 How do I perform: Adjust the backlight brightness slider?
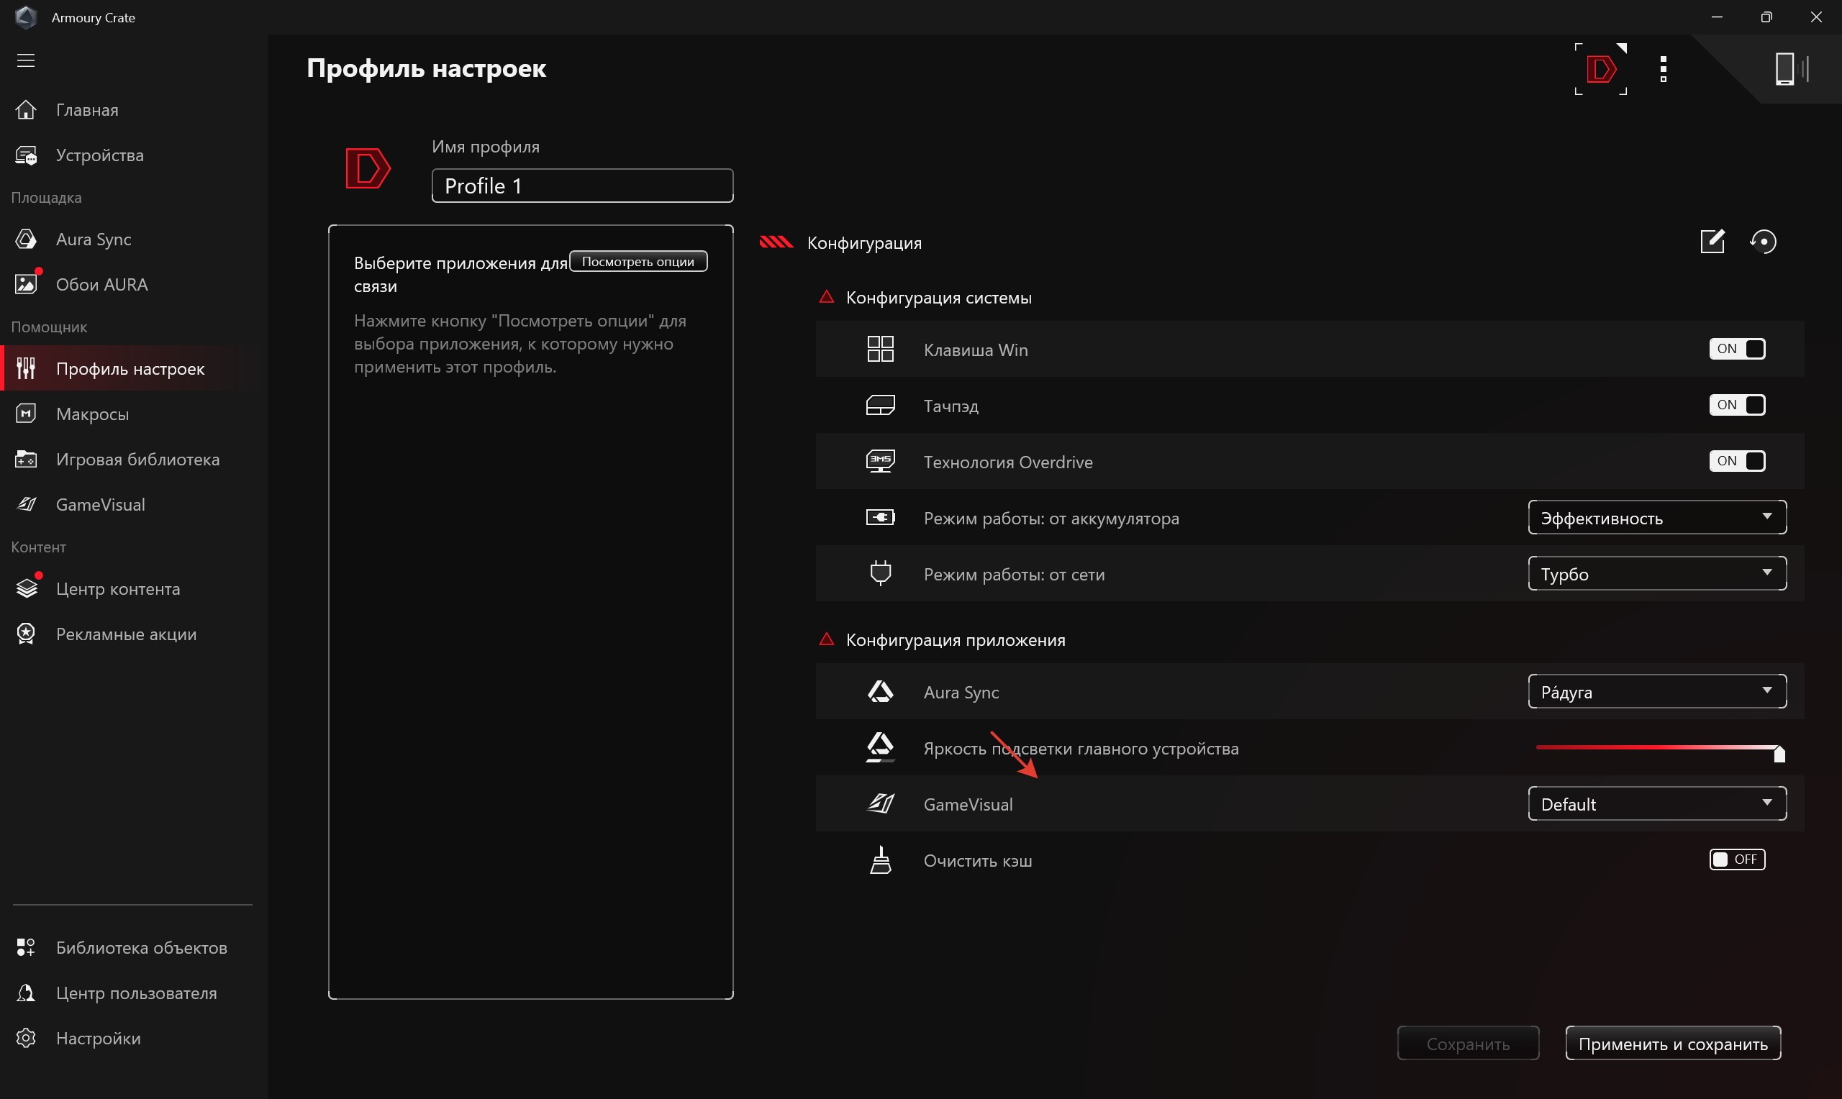click(x=1659, y=749)
